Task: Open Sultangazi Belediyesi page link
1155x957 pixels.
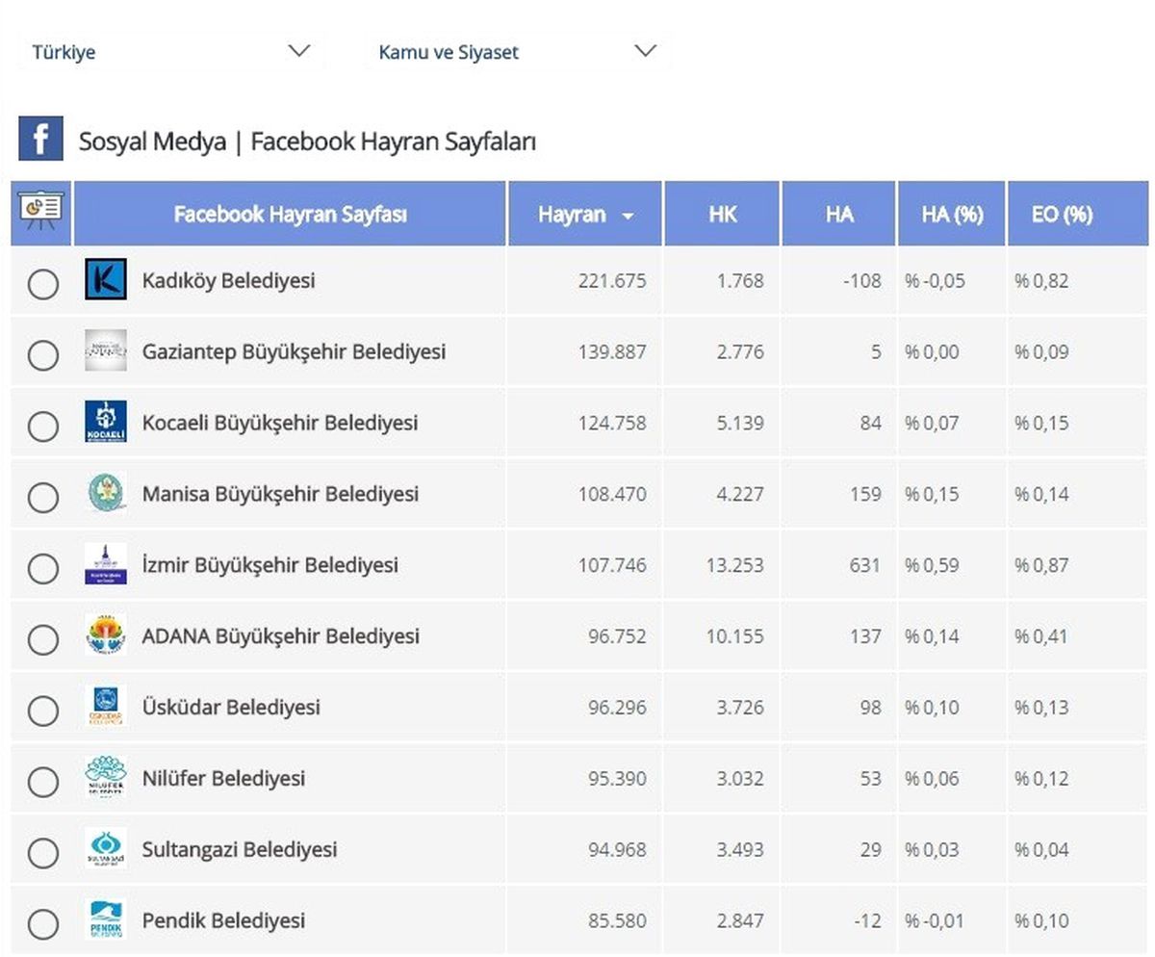Action: pyautogui.click(x=240, y=850)
